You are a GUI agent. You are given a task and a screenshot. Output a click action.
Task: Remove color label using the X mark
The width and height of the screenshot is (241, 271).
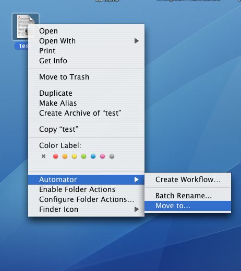pyautogui.click(x=43, y=156)
